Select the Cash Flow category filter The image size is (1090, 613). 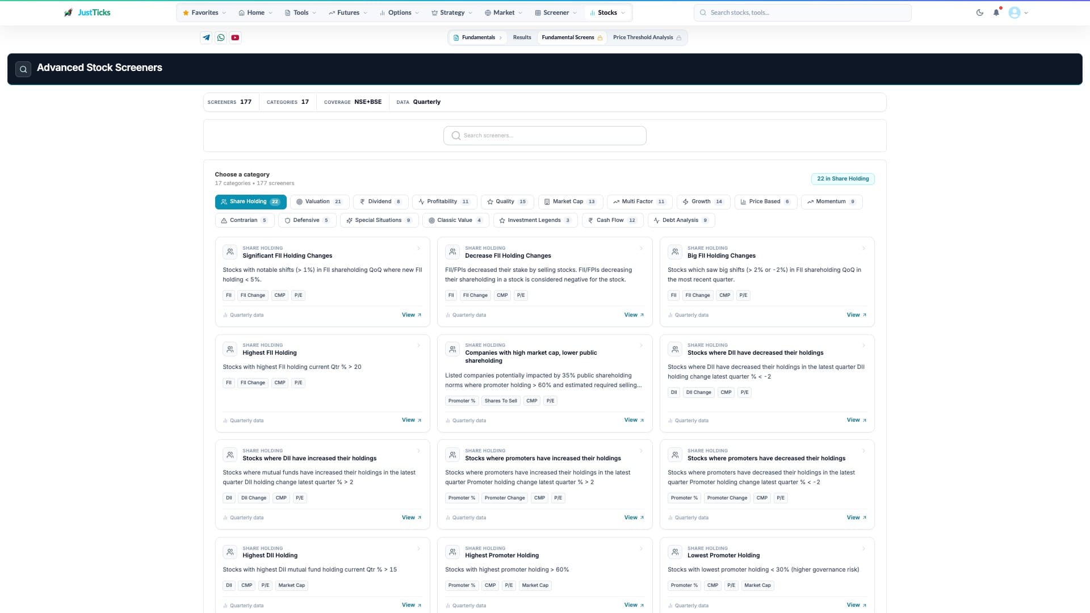click(x=613, y=220)
